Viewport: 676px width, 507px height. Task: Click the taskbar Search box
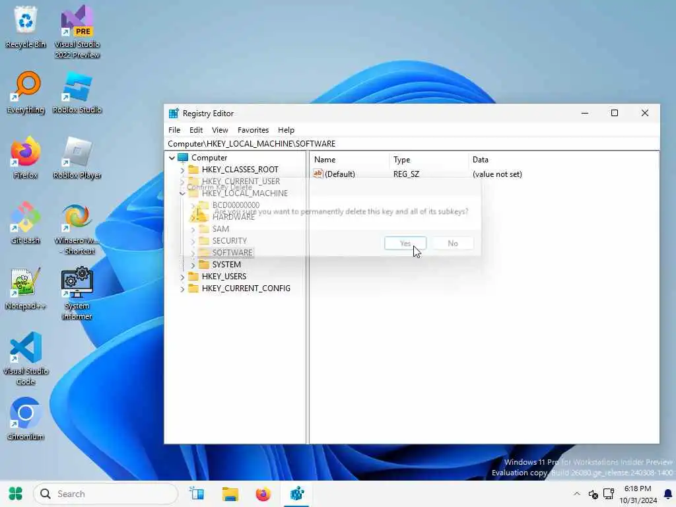pos(106,494)
